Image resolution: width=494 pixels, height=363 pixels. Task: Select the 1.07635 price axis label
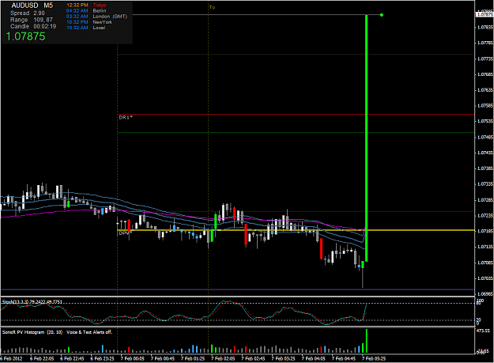[485, 90]
